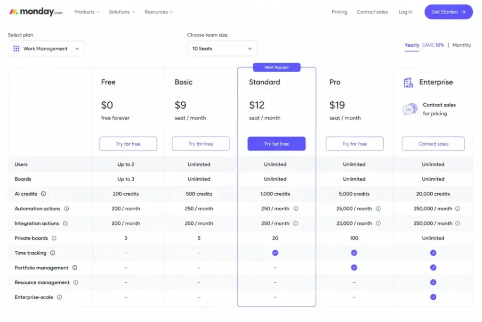482x322 pixels.
Task: Click the Automation actions row label info icon
Action: 66,208
